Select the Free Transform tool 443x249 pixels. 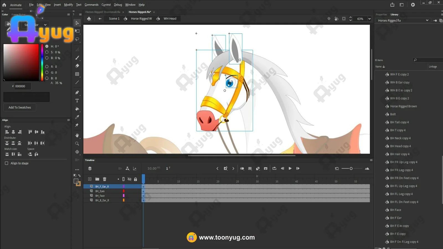(x=77, y=31)
